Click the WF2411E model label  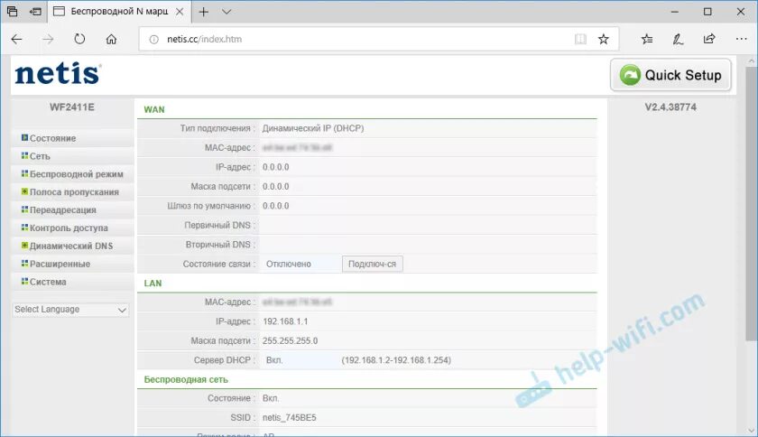point(72,107)
